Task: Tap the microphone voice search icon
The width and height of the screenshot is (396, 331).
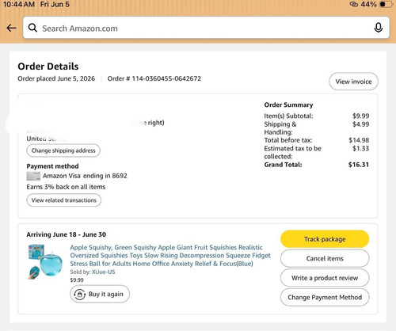Action: point(379,28)
